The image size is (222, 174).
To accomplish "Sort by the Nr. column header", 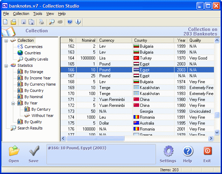I will coord(69,40).
